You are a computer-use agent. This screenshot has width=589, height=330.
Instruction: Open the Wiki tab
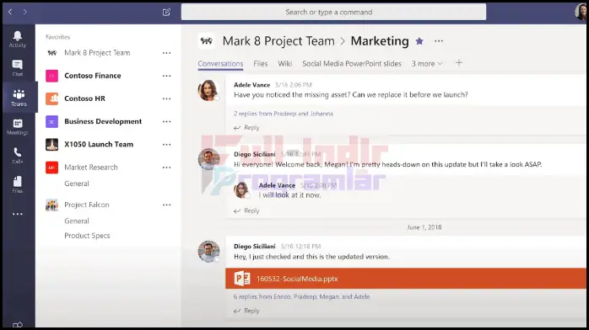[284, 64]
